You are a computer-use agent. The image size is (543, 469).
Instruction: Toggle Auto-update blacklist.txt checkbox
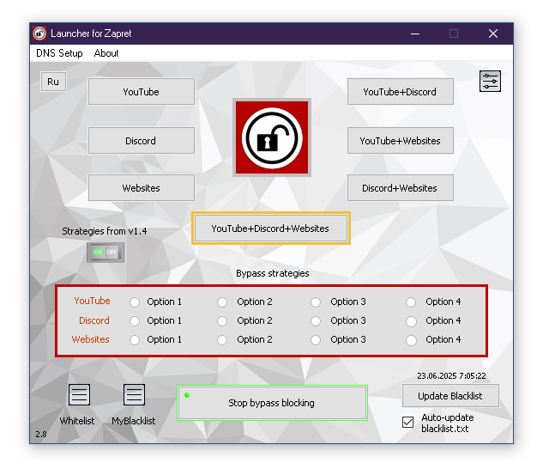tap(408, 422)
